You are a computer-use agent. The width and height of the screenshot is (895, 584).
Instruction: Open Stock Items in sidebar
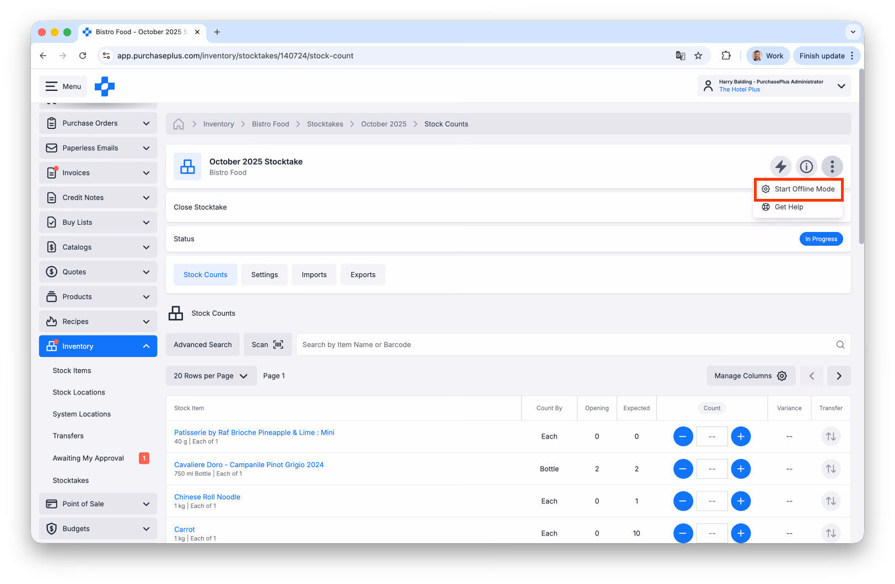[72, 371]
